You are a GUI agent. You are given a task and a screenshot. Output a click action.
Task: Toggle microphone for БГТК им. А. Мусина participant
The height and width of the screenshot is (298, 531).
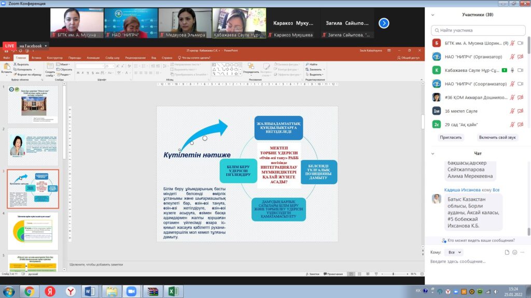(512, 43)
